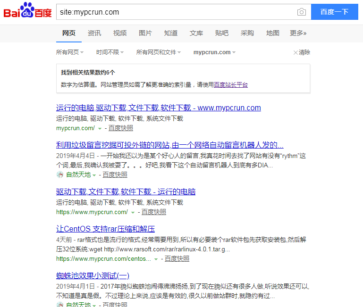Open the 所有网页和文件 dropdown
Image resolution: width=363 pixels, height=307 pixels.
(x=158, y=52)
